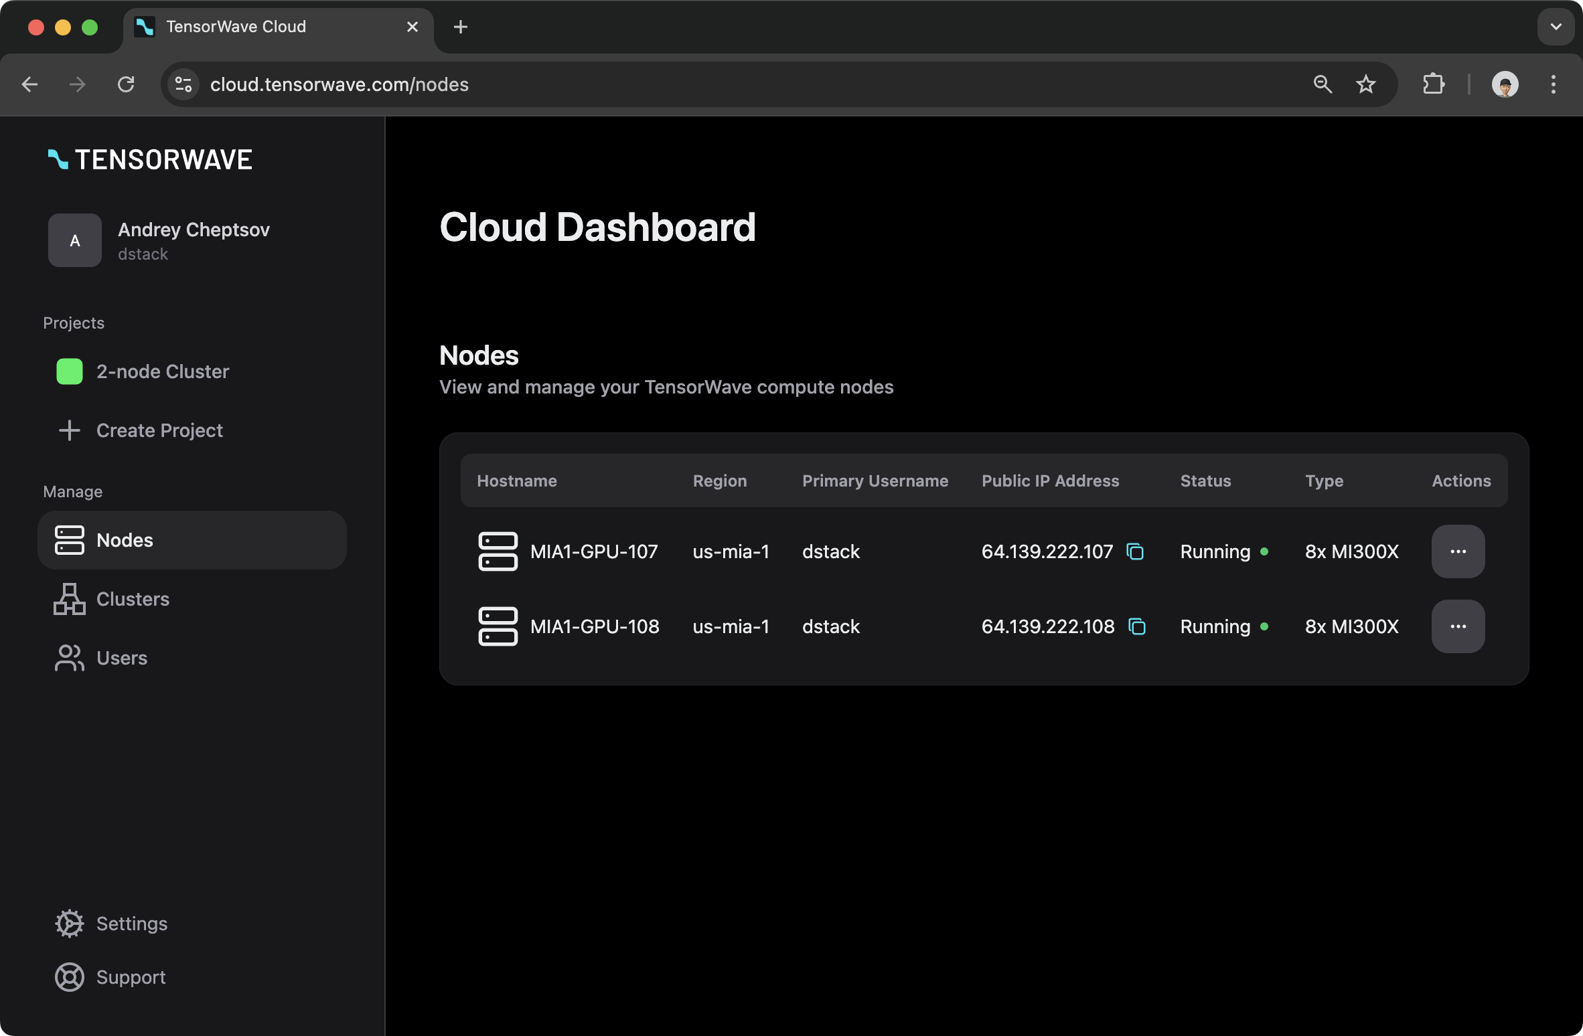
Task: Click the MIA1-GPU-108 hostname
Action: tap(595, 626)
